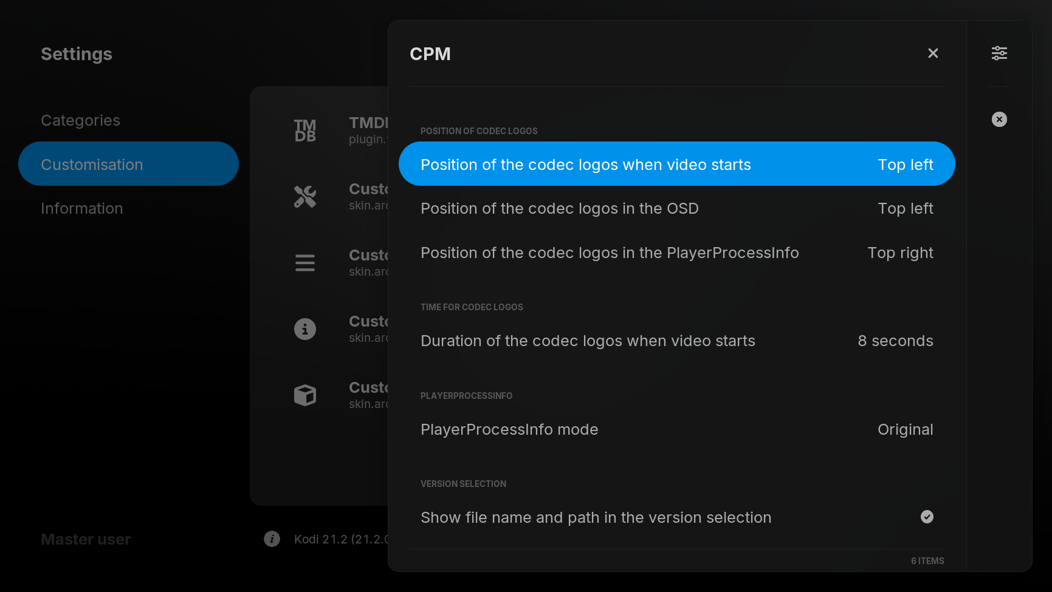
Task: Change codec logo position when video starts
Action: 677,164
